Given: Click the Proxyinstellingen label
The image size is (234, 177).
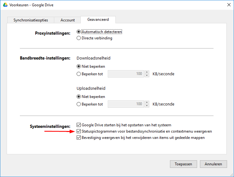Looking at the screenshot, I should (x=53, y=33).
